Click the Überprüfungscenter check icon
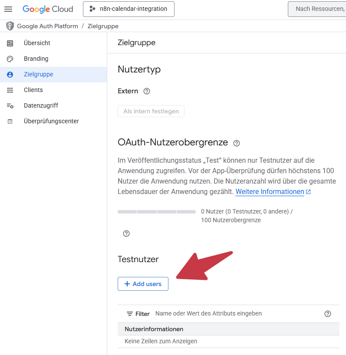 click(x=10, y=122)
